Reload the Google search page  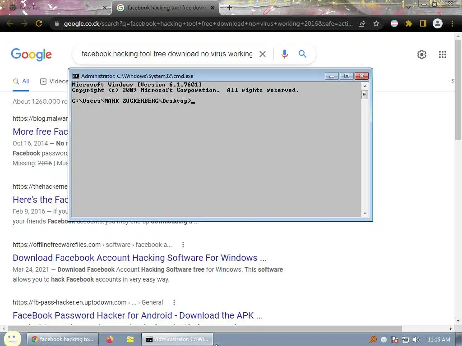pyautogui.click(x=39, y=23)
